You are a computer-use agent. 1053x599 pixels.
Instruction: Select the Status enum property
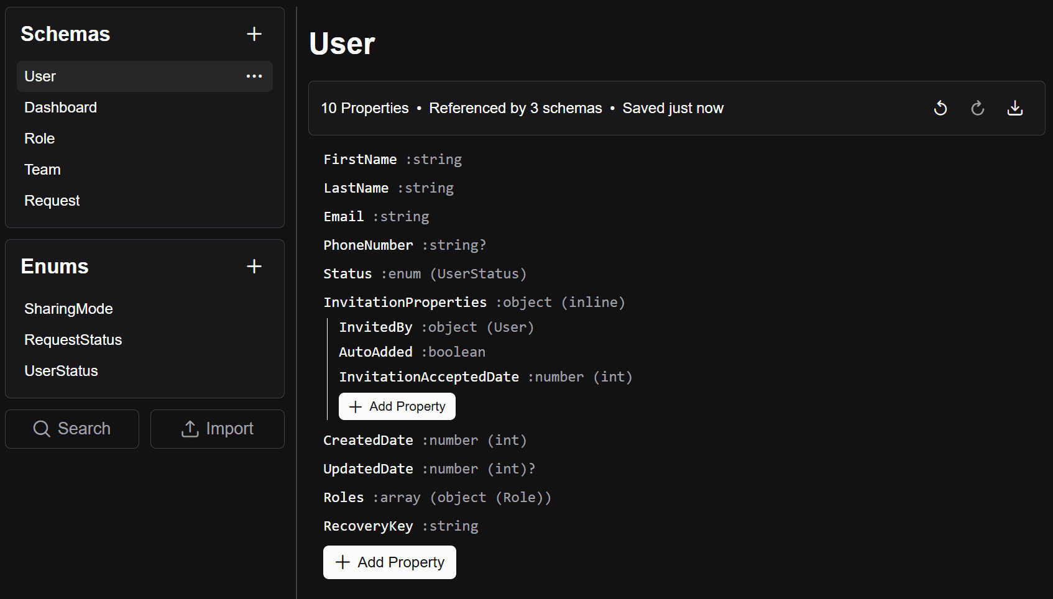pyautogui.click(x=425, y=274)
